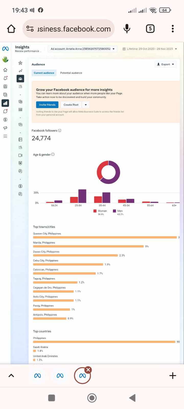Show info for Age & gender

[53, 154]
